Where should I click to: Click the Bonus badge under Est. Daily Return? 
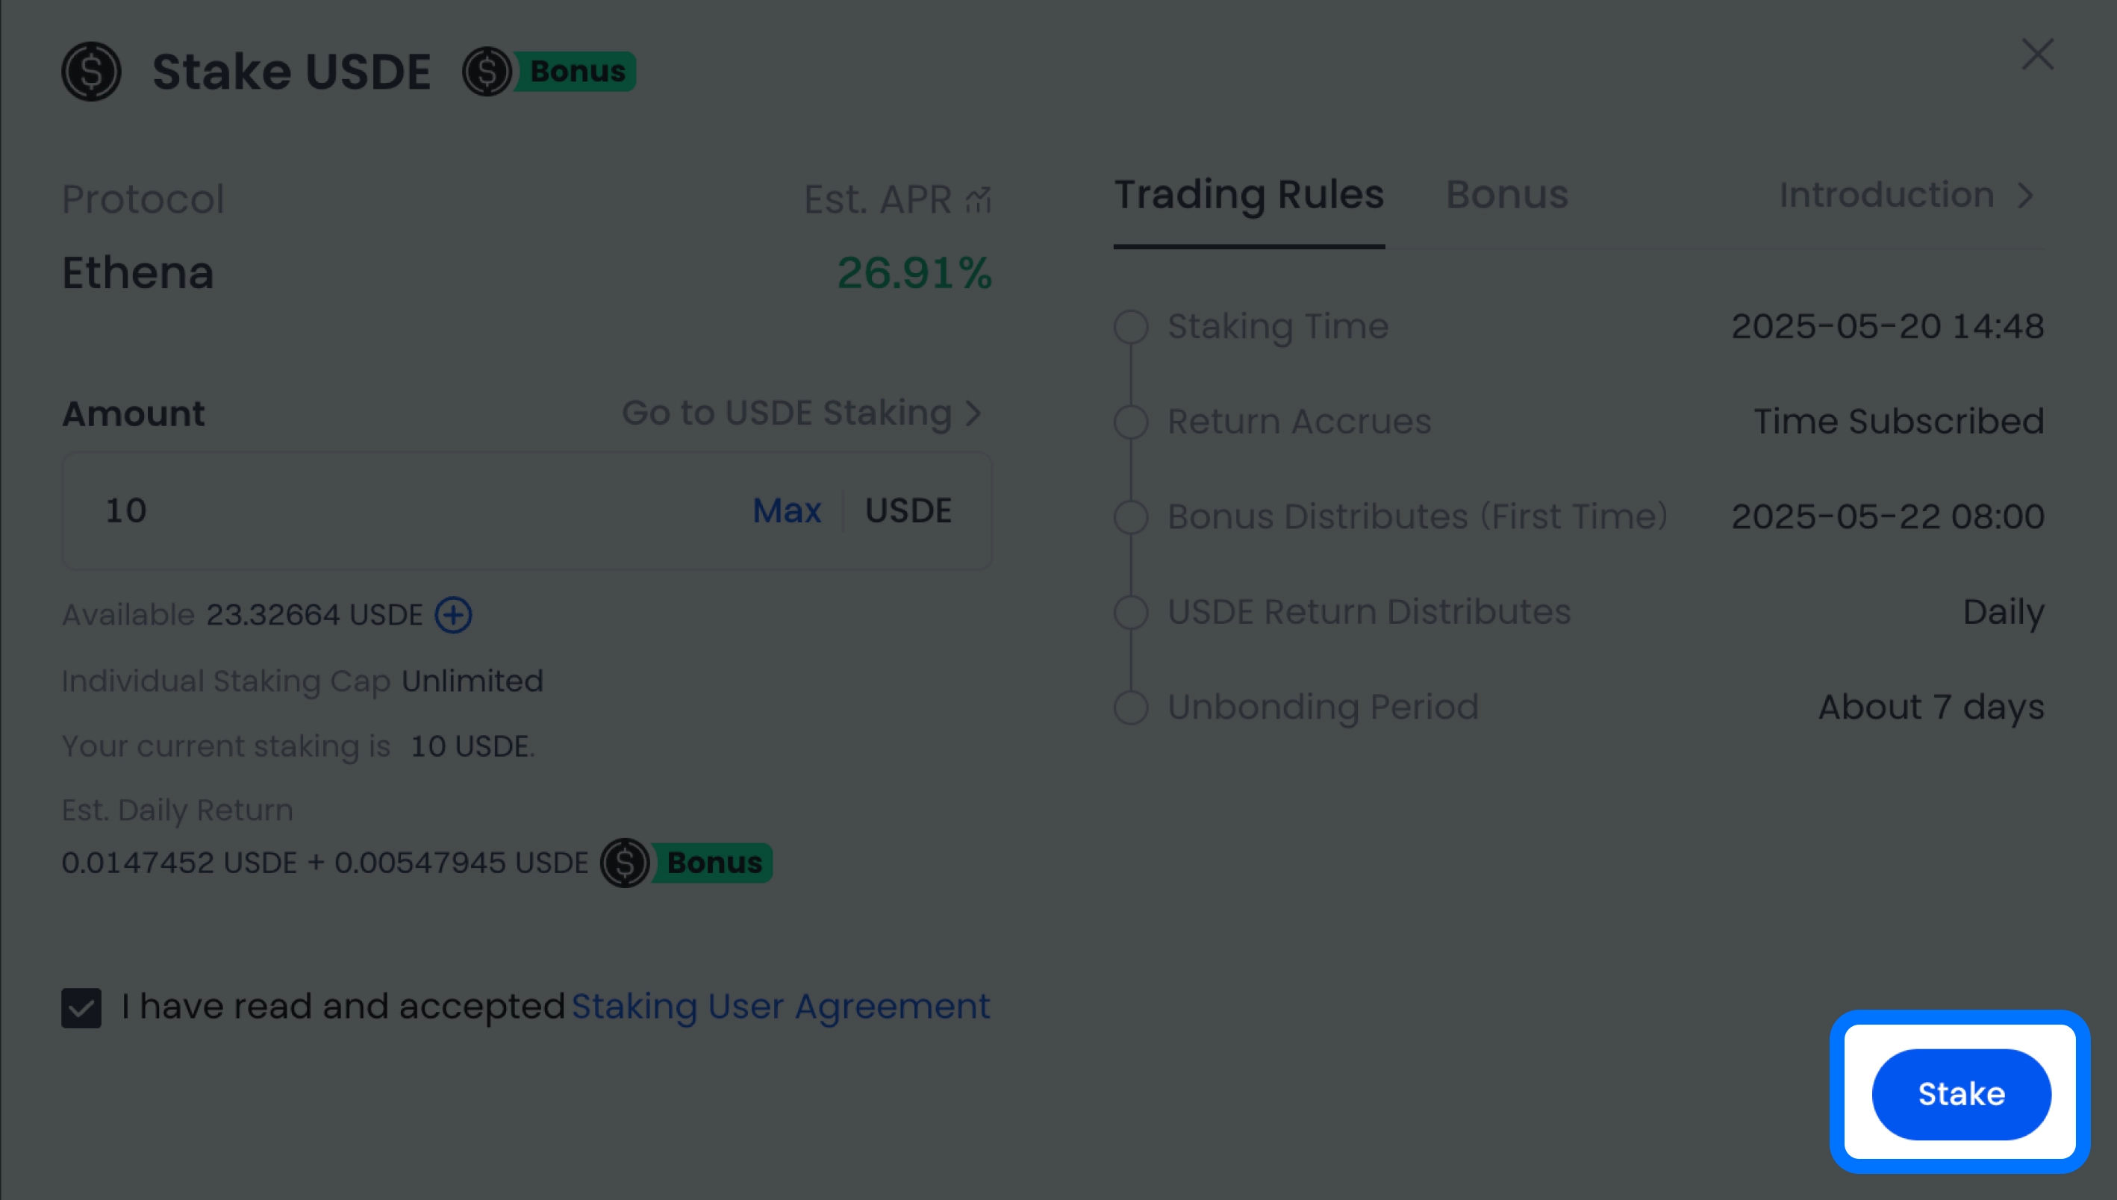[687, 862]
